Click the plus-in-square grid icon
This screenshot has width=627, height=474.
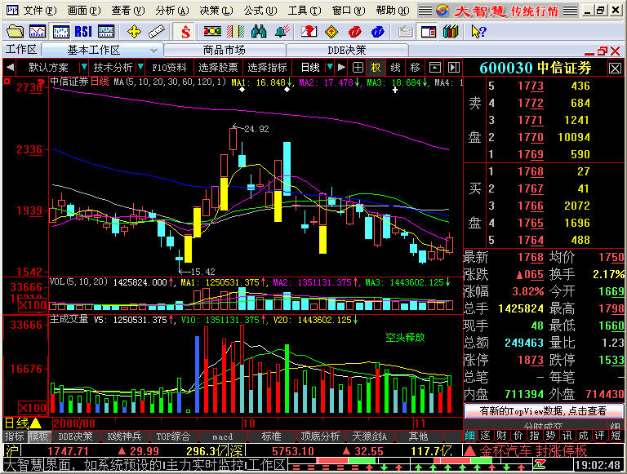tap(358, 67)
